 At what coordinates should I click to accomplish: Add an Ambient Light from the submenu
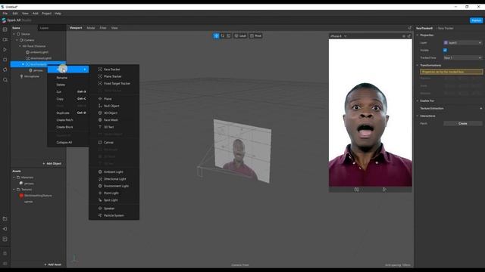(x=114, y=172)
